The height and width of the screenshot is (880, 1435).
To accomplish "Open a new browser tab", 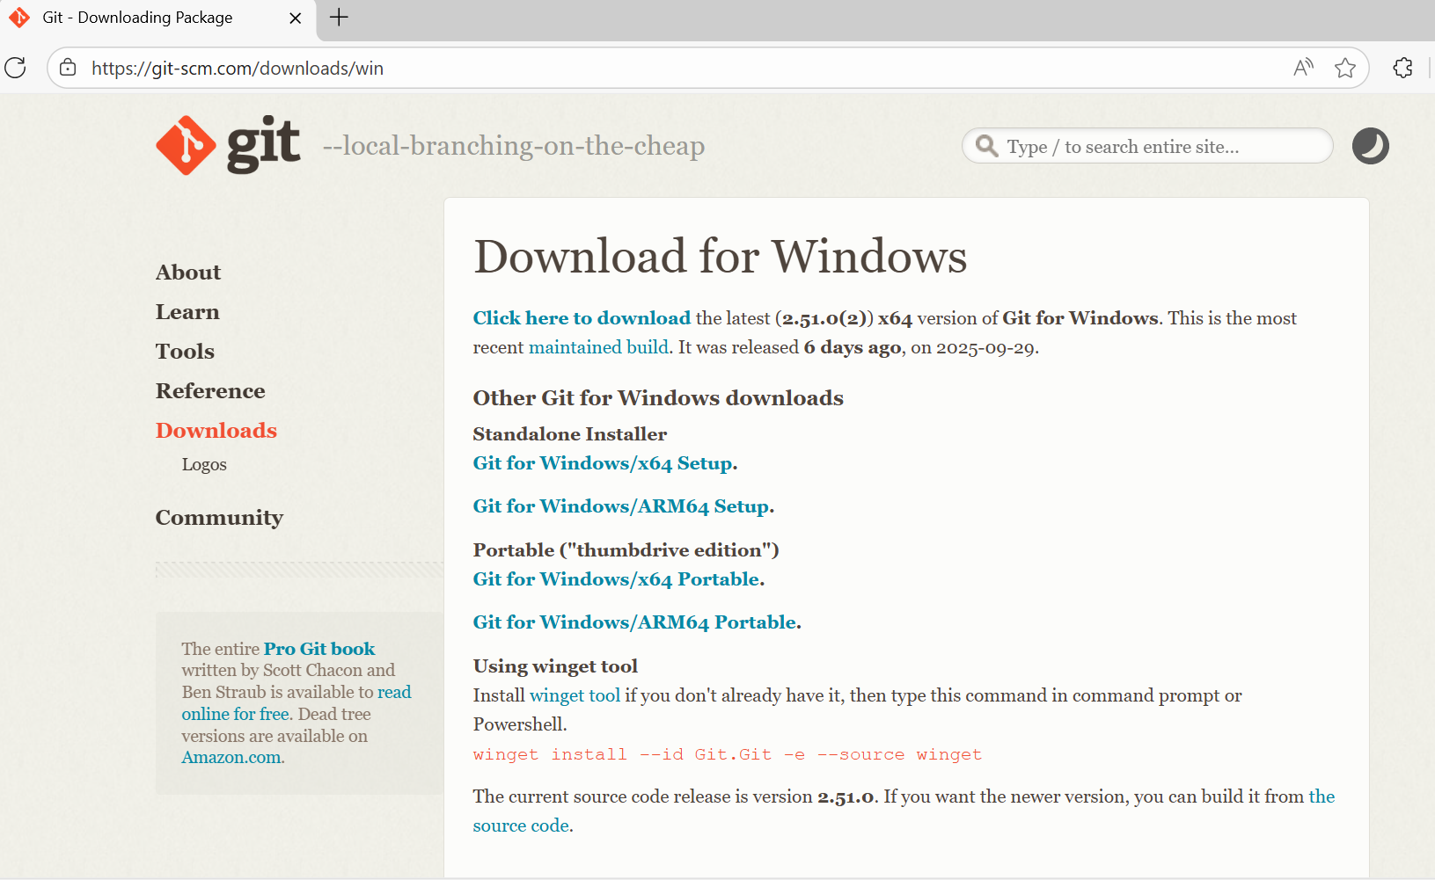I will (339, 17).
